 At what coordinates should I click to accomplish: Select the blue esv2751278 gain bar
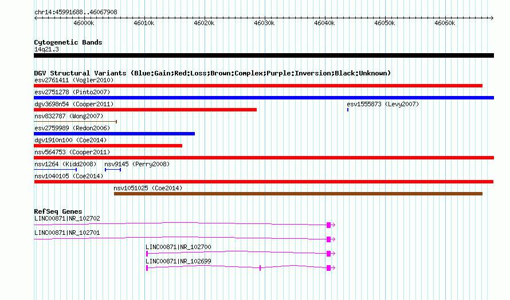[264, 98]
